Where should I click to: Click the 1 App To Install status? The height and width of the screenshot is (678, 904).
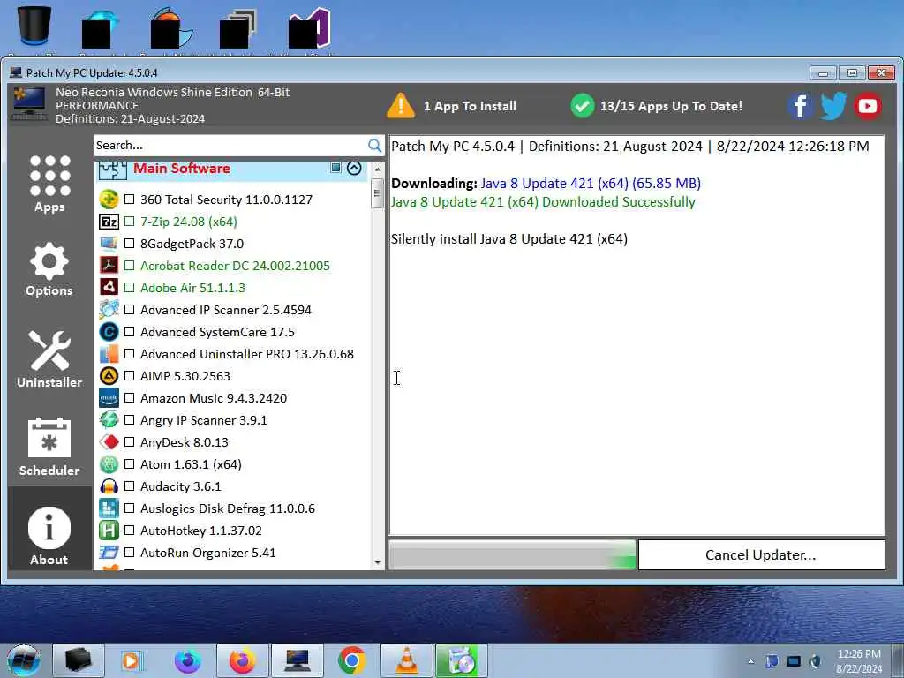pyautogui.click(x=452, y=106)
